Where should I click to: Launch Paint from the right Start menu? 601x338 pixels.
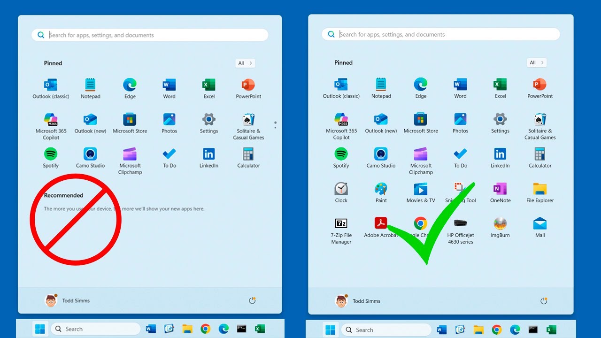pyautogui.click(x=381, y=193)
